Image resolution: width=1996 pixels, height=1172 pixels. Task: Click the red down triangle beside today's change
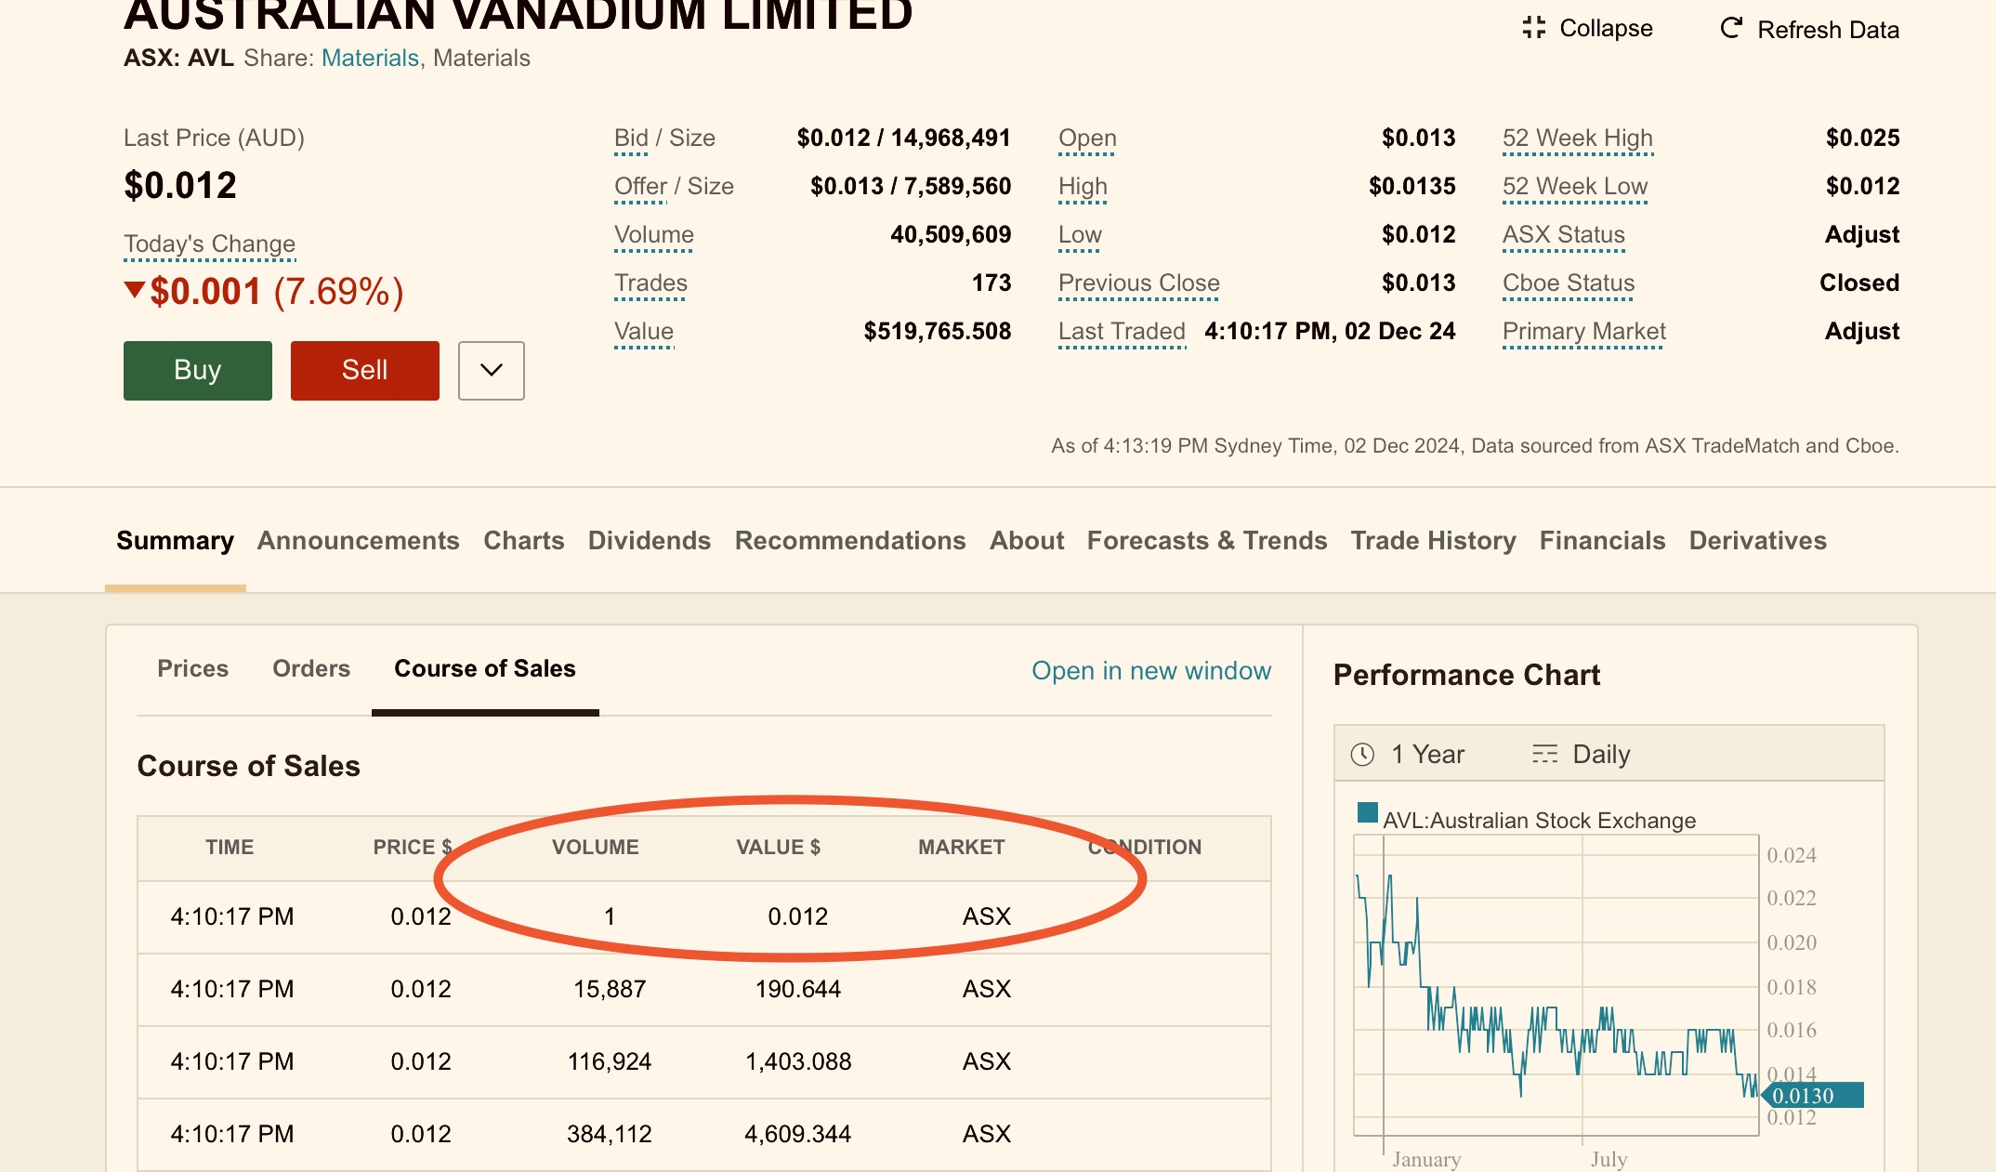[x=135, y=290]
